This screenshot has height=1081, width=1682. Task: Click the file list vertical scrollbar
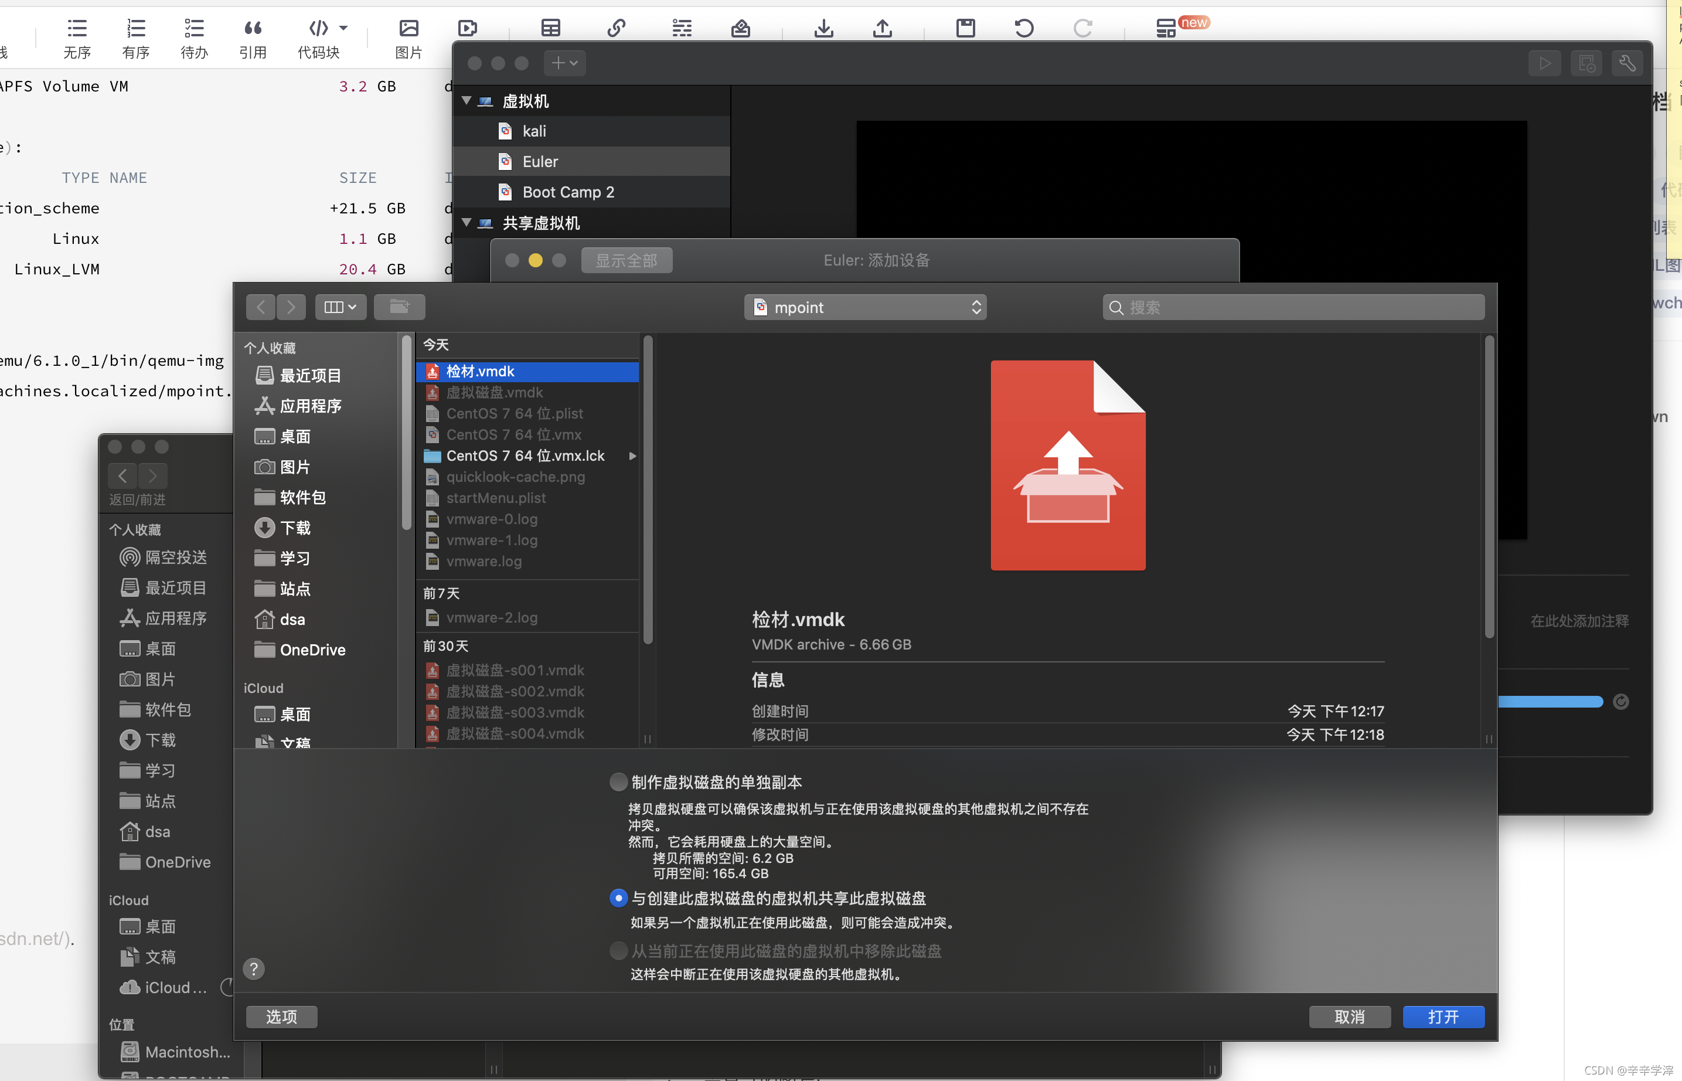(x=648, y=490)
